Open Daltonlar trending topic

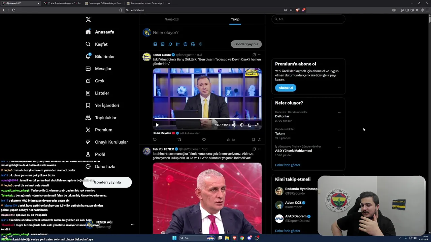tap(282, 116)
